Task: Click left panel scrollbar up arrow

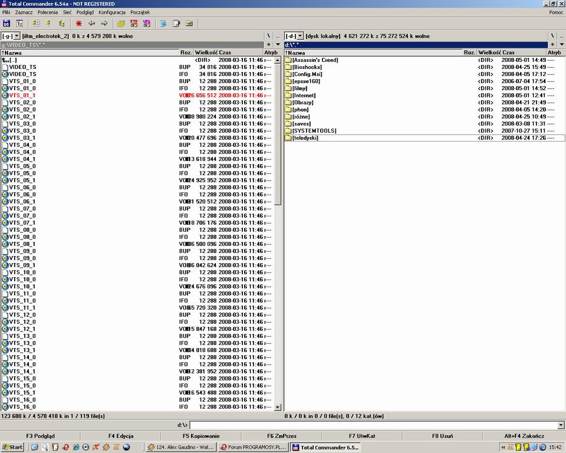Action: tap(278, 60)
